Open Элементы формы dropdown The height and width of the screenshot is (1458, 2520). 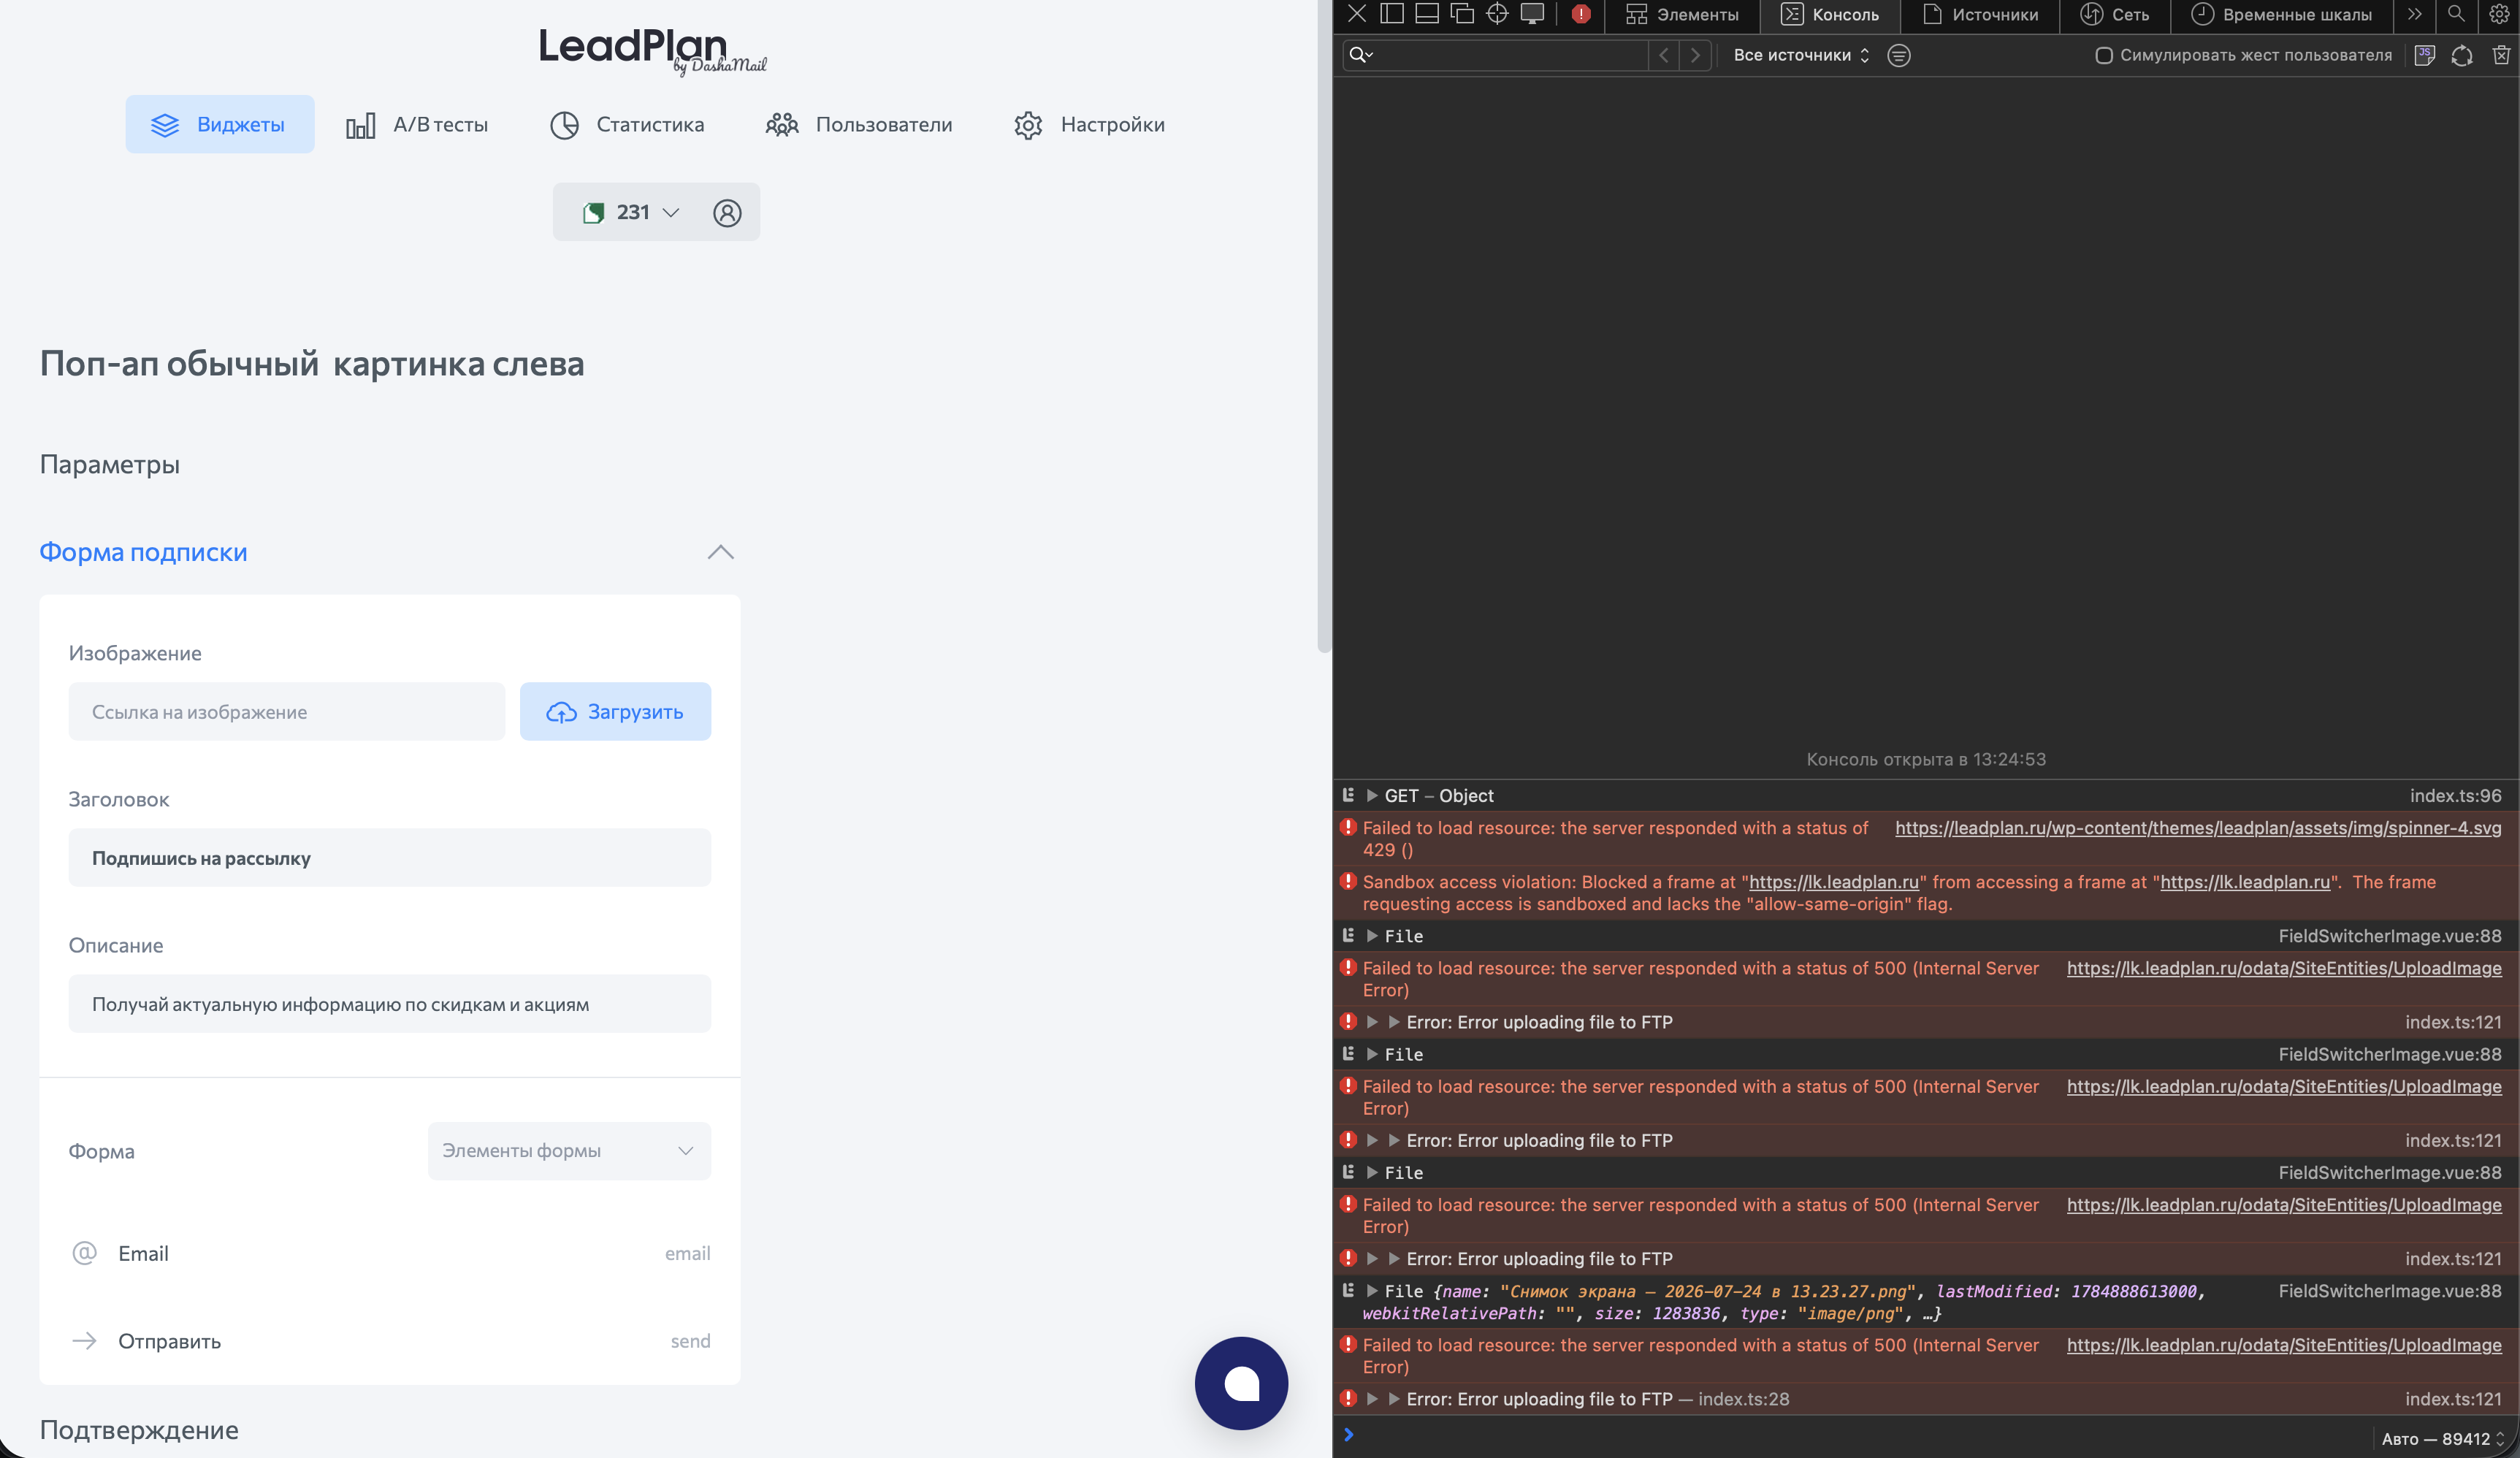(x=569, y=1151)
